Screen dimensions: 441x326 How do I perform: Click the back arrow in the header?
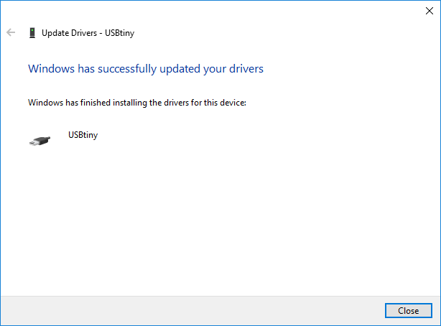(11, 32)
